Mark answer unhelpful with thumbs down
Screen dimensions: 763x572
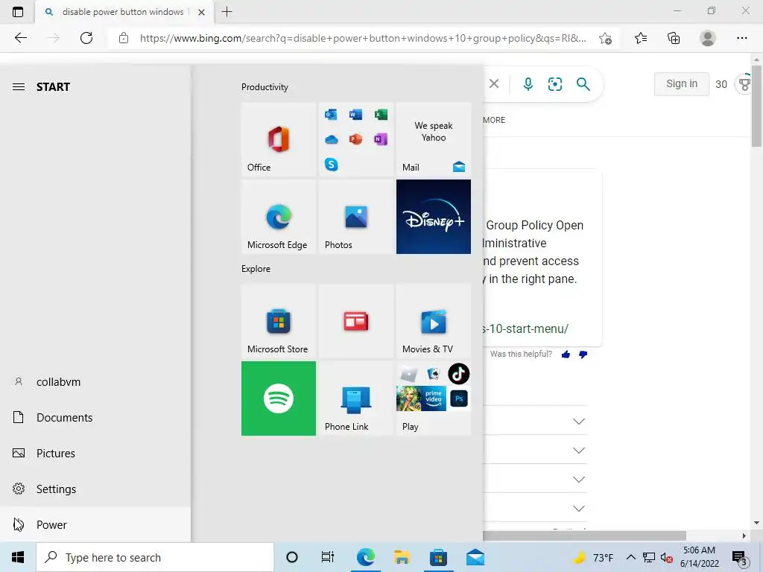click(x=583, y=355)
